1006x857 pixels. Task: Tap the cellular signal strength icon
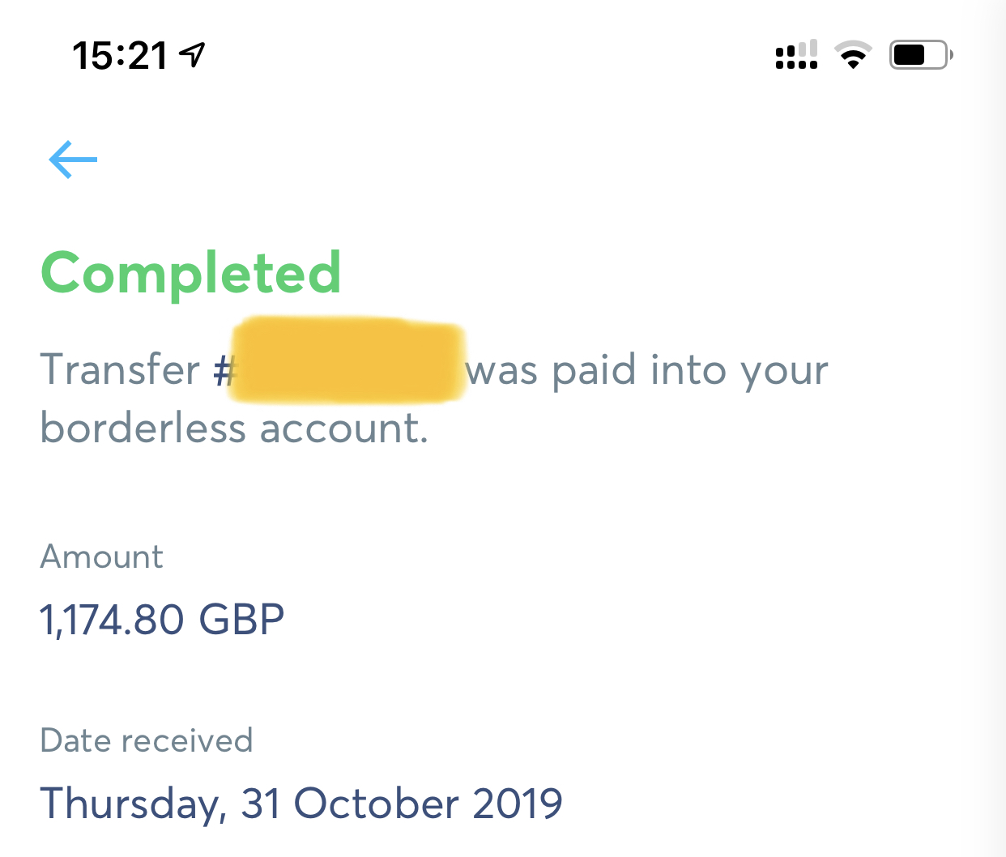coord(796,55)
